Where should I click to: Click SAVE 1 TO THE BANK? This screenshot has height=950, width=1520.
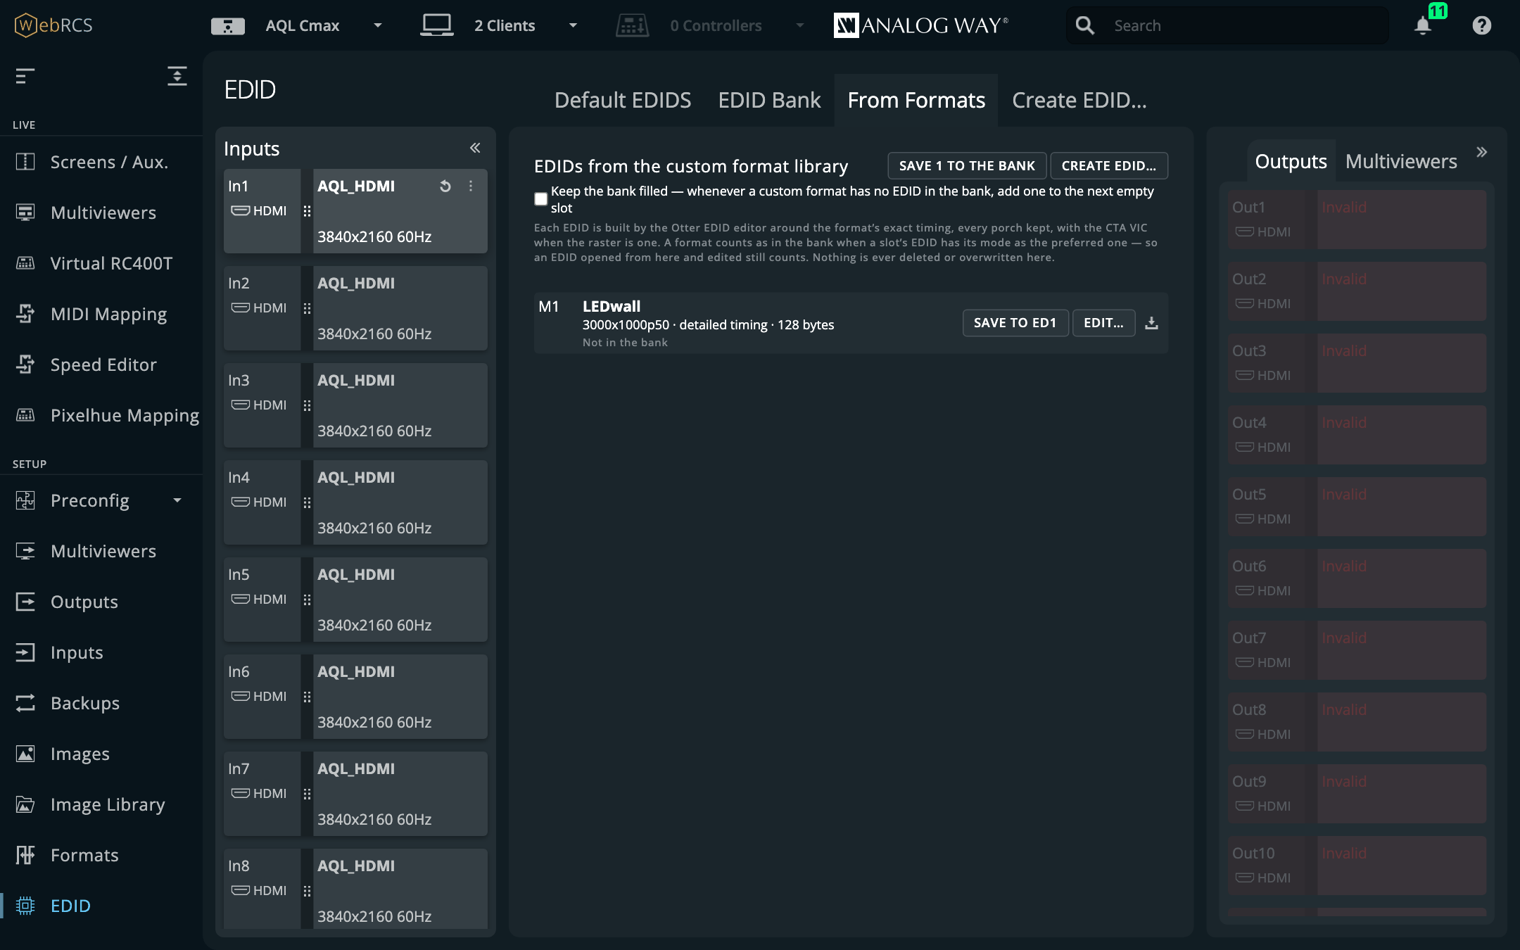(x=967, y=166)
